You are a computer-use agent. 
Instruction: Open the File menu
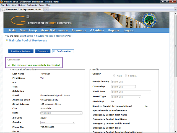[2, 5]
